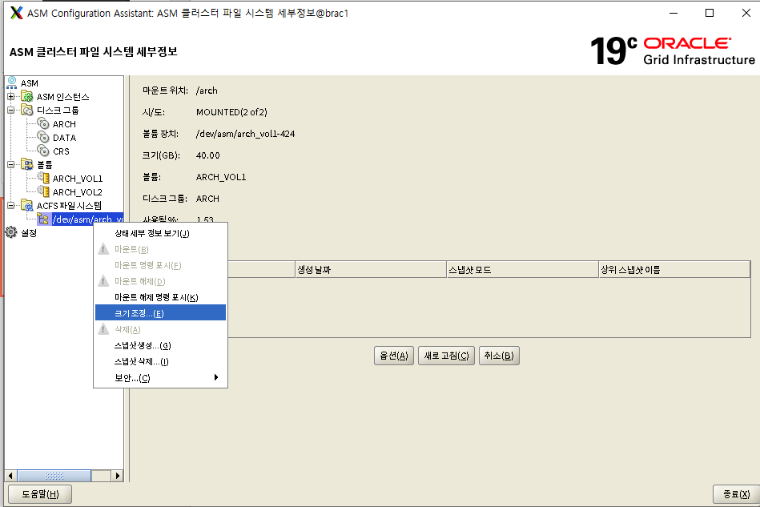The image size is (760, 507).
Task: Click the /dev/asm/arch_vol1-424 volume device value
Action: (x=245, y=134)
